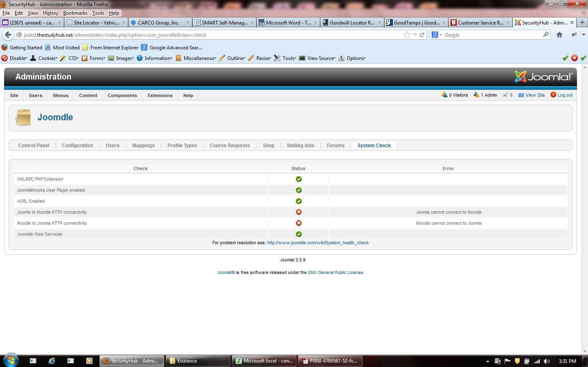Click the Log out link
Viewport: 588px width, 367px height.
(x=565, y=95)
